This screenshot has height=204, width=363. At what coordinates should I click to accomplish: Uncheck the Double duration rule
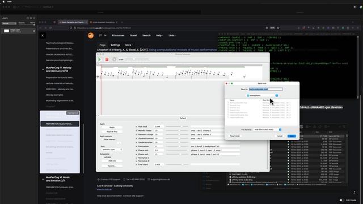click(x=136, y=142)
